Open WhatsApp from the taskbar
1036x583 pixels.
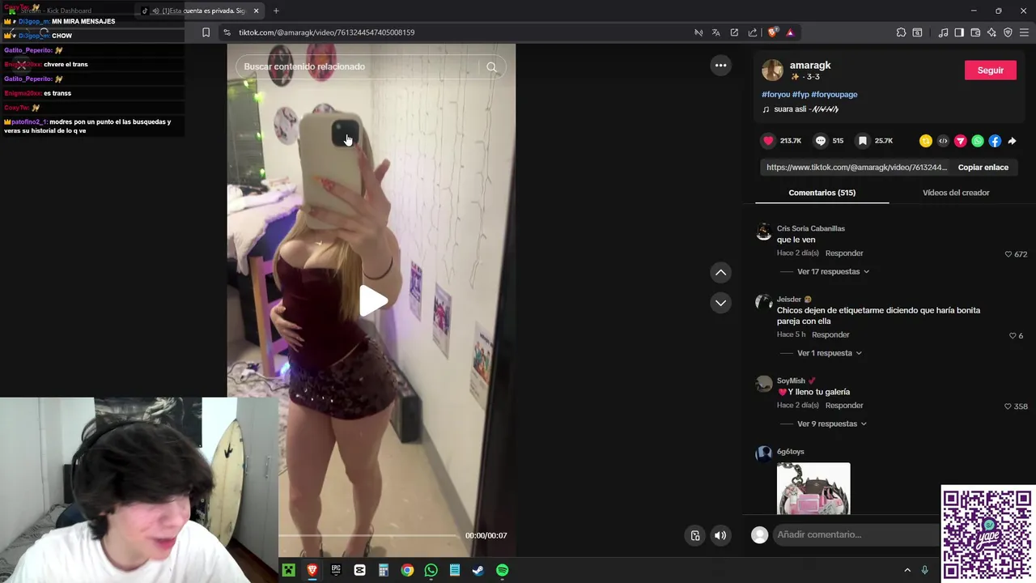coord(431,570)
